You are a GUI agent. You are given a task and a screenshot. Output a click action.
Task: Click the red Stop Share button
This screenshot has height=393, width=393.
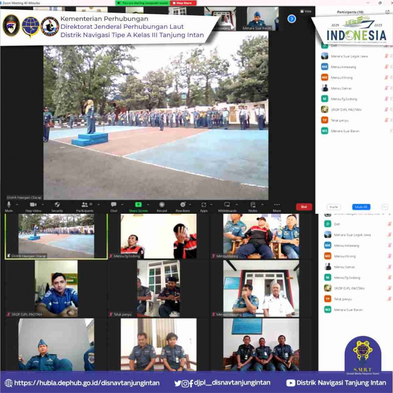pyautogui.click(x=183, y=3)
